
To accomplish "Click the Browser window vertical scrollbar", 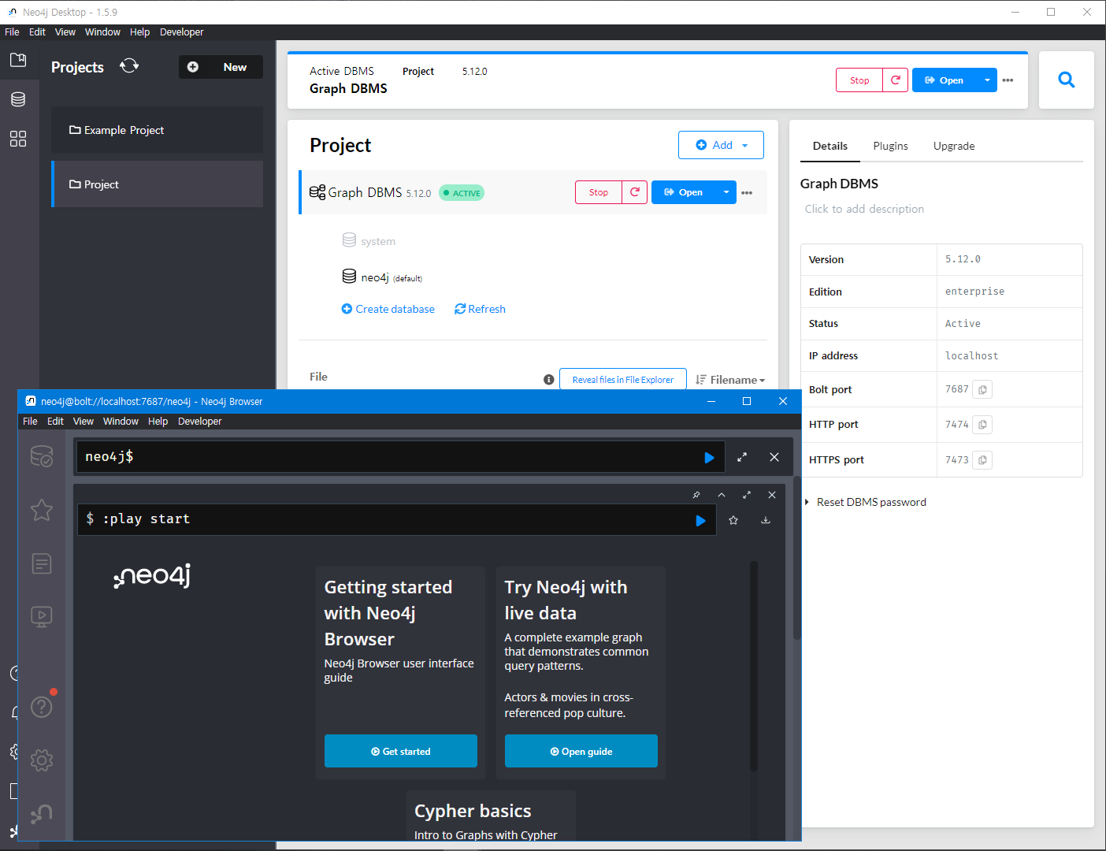I will pyautogui.click(x=796, y=559).
